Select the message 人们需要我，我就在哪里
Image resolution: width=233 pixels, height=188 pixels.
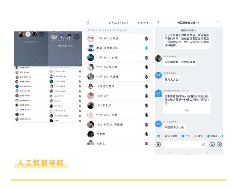click(x=180, y=62)
